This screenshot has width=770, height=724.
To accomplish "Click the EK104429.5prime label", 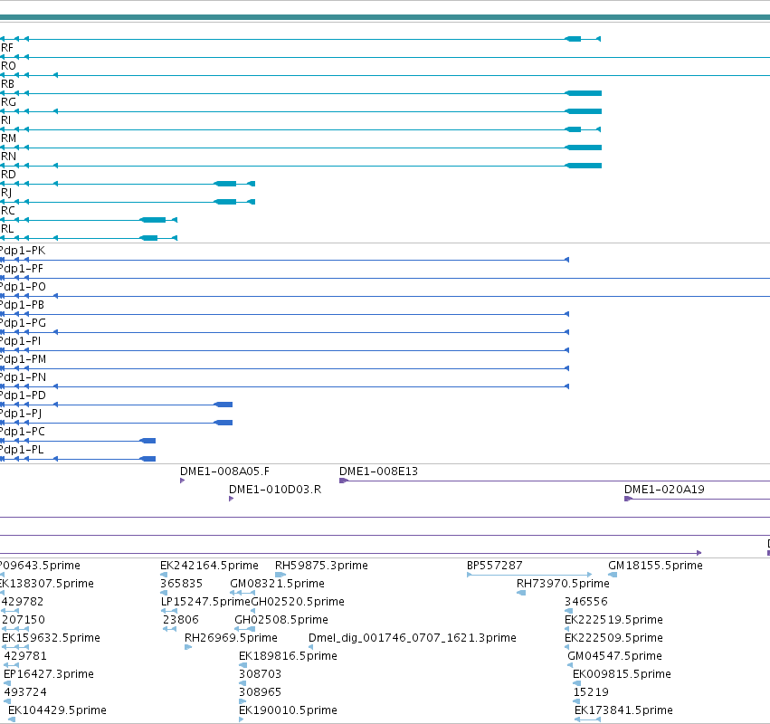I will 57,710.
